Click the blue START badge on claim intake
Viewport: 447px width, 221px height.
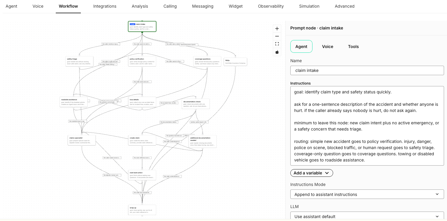pos(132,24)
